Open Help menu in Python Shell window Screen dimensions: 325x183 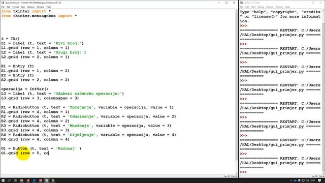point(287,7)
